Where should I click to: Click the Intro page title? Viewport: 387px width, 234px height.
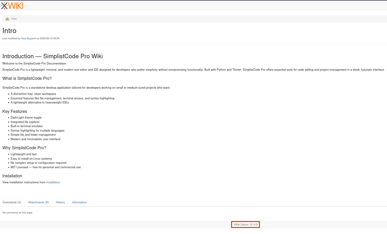tap(9, 31)
